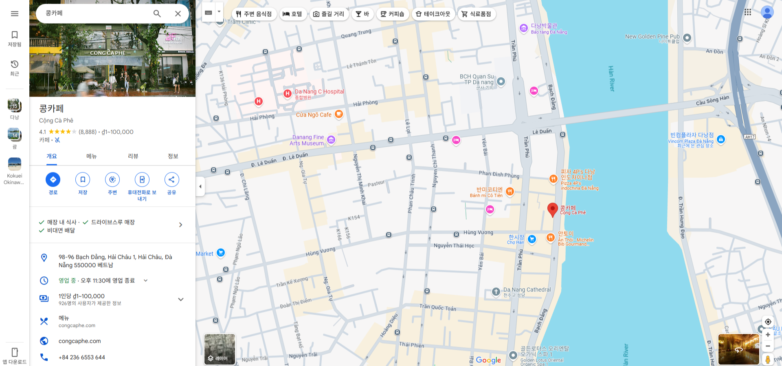The height and width of the screenshot is (366, 782).
Task: Show my location button
Action: click(768, 322)
